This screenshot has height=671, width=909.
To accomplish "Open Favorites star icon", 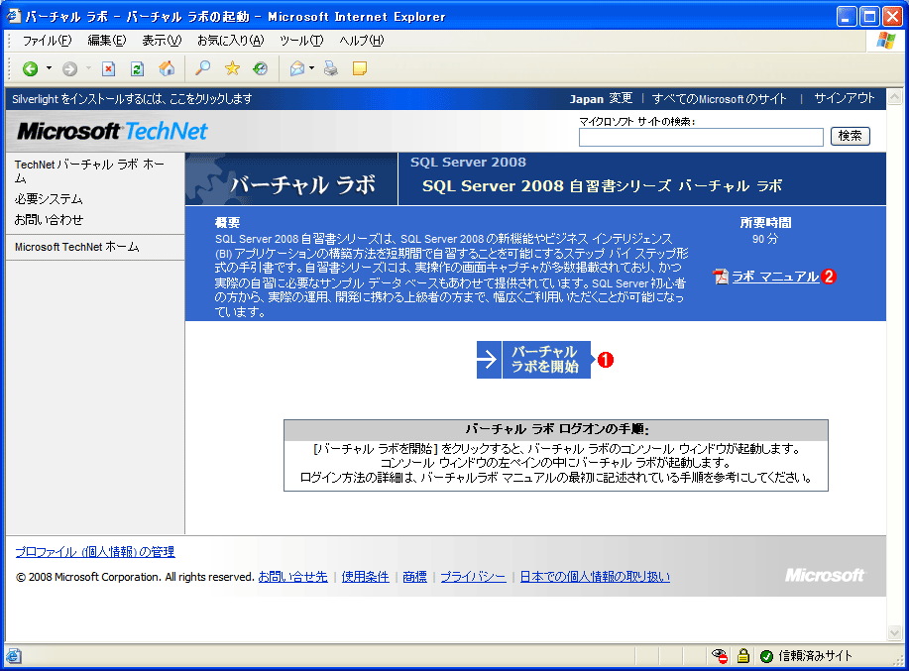I will pyautogui.click(x=233, y=68).
